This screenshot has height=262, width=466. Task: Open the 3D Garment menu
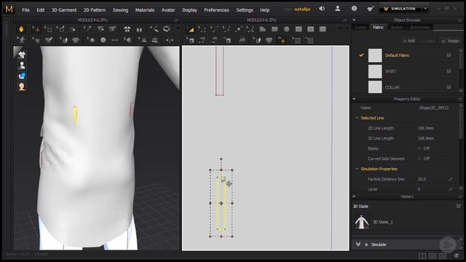click(64, 9)
